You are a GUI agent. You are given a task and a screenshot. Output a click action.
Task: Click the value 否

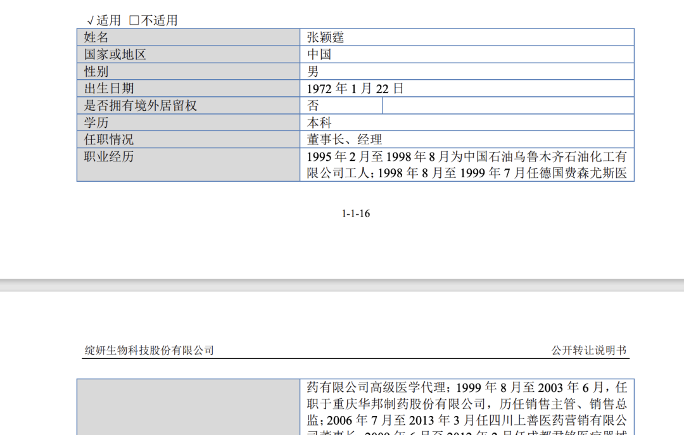pos(313,105)
